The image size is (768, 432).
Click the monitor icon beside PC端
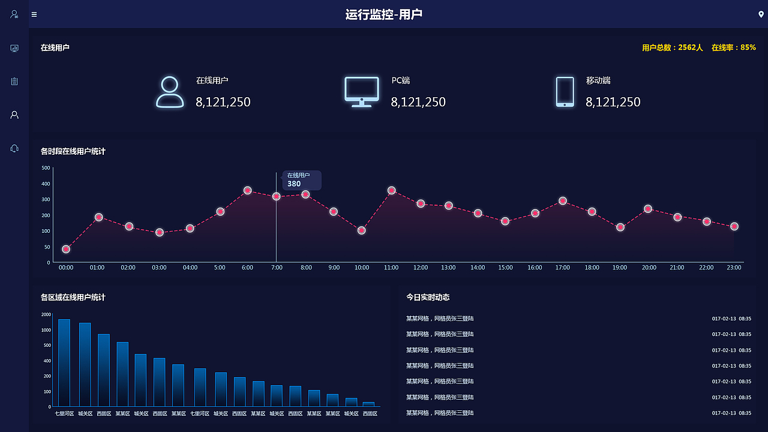(x=361, y=90)
